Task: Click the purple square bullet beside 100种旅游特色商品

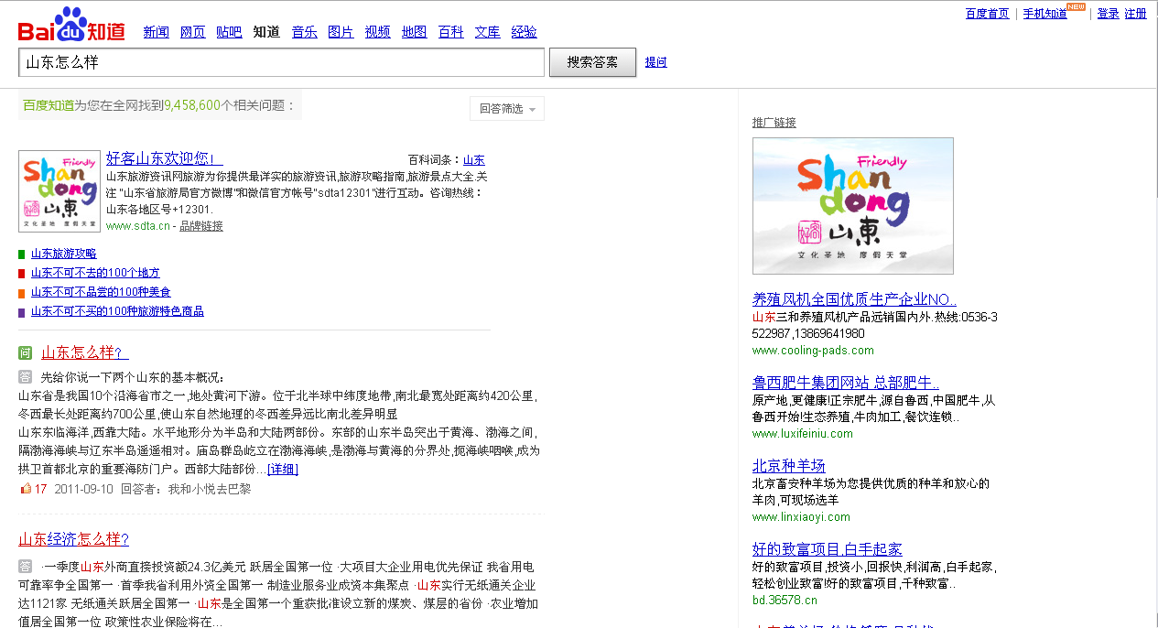Action: click(22, 311)
